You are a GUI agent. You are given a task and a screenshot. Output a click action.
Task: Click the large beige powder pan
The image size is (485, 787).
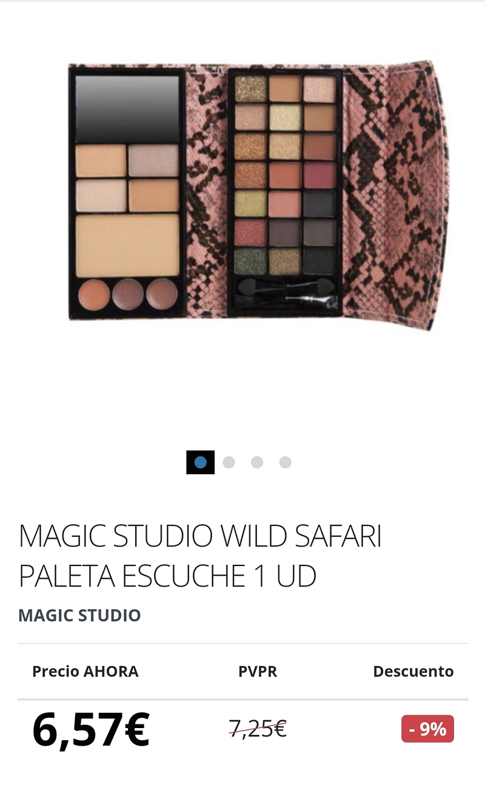127,245
